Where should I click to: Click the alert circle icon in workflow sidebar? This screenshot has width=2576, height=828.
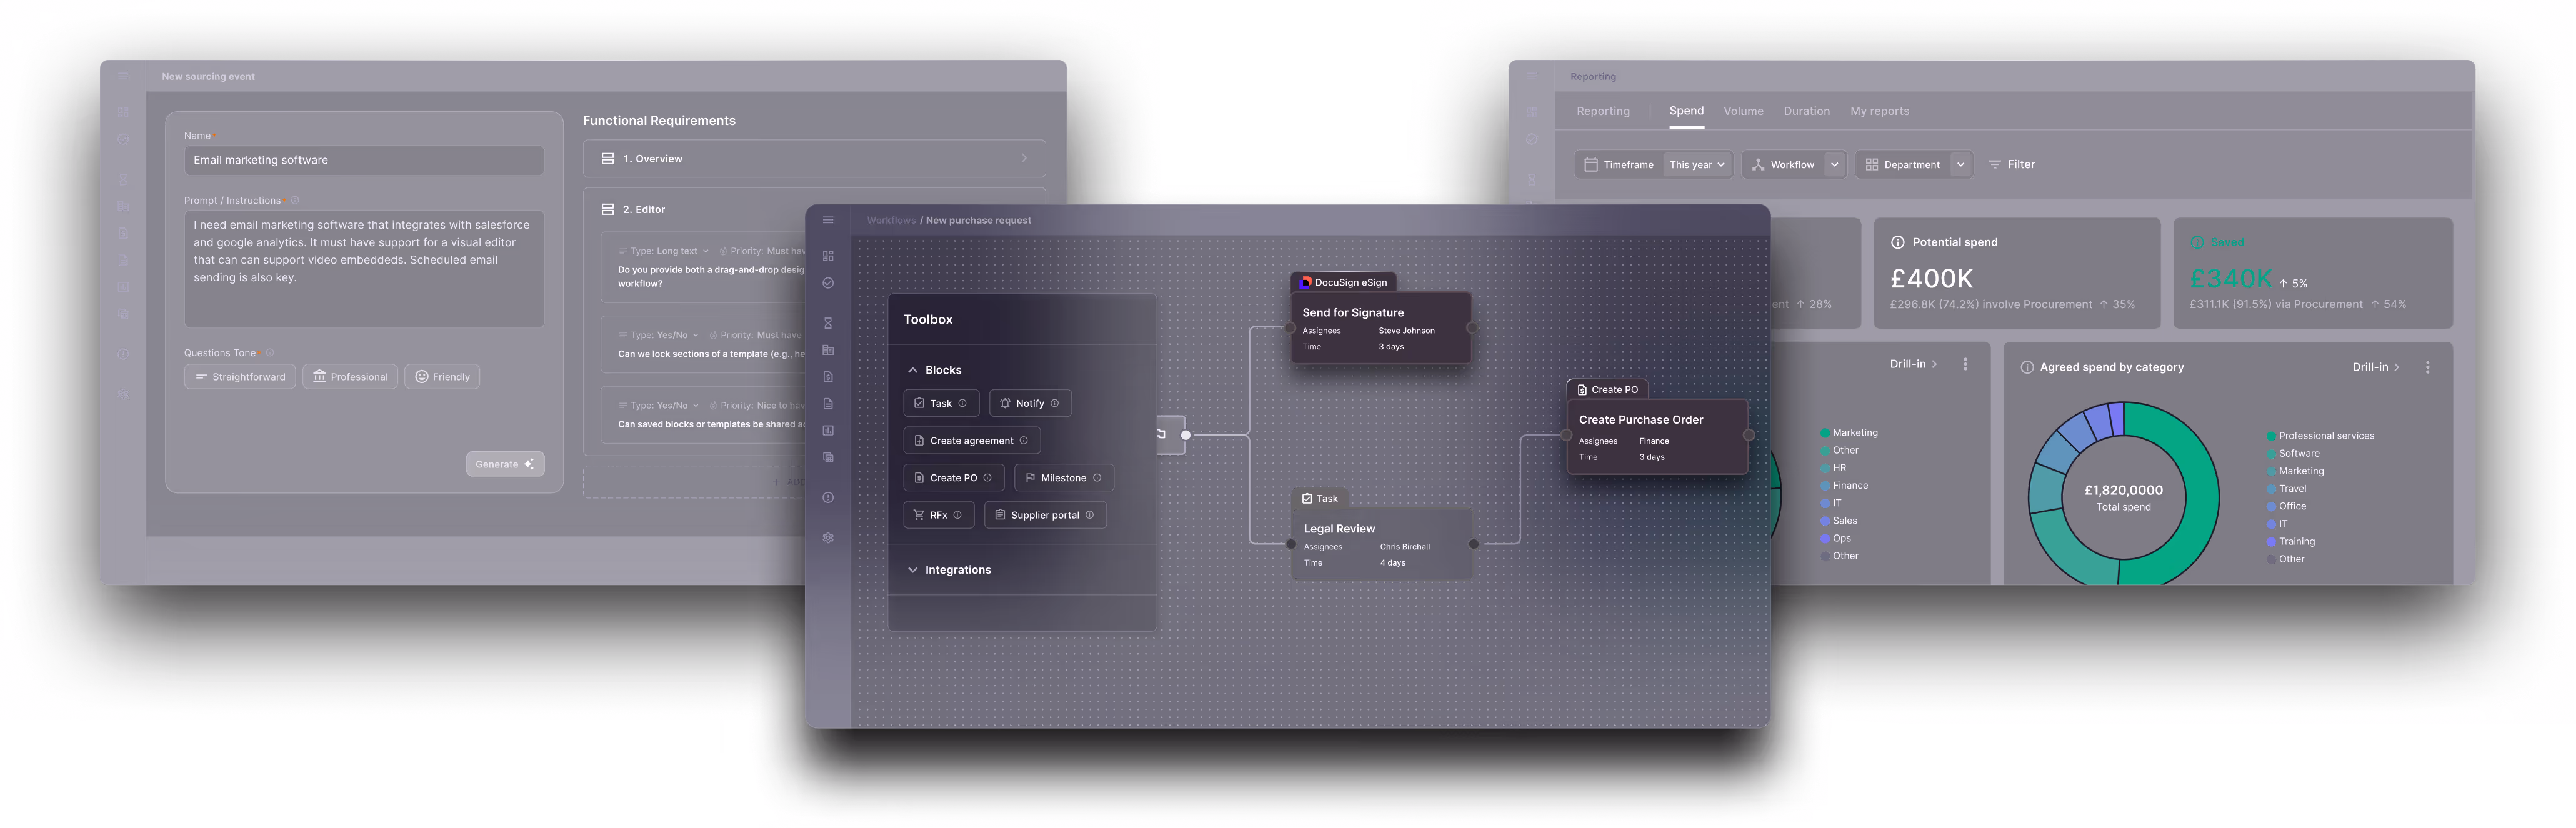(x=828, y=497)
